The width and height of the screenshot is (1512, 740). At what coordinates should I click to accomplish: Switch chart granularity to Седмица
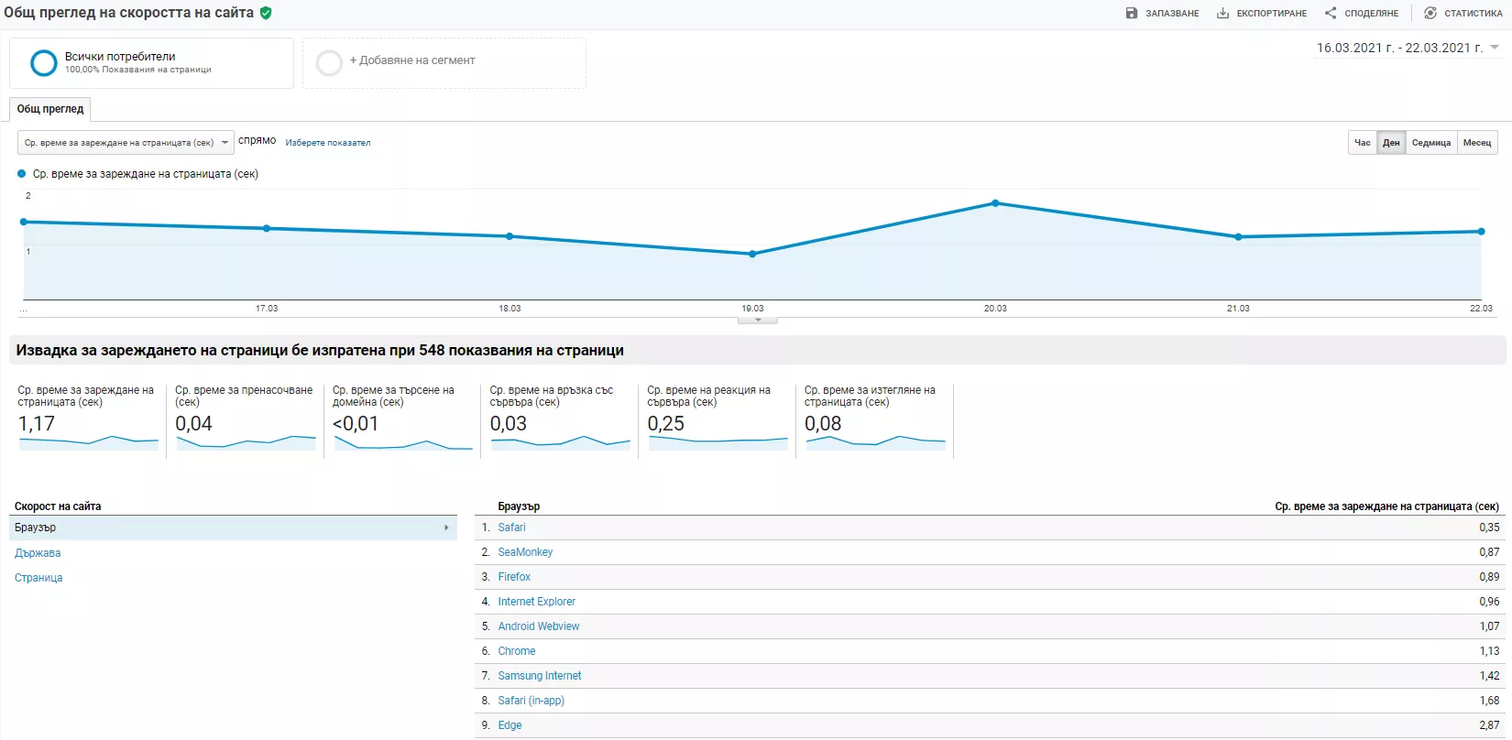[1431, 143]
